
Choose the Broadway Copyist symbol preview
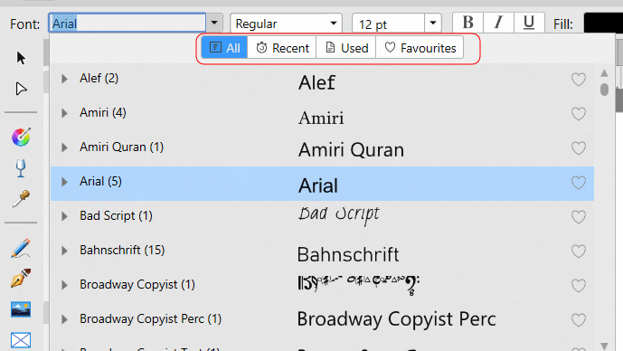[x=359, y=285]
